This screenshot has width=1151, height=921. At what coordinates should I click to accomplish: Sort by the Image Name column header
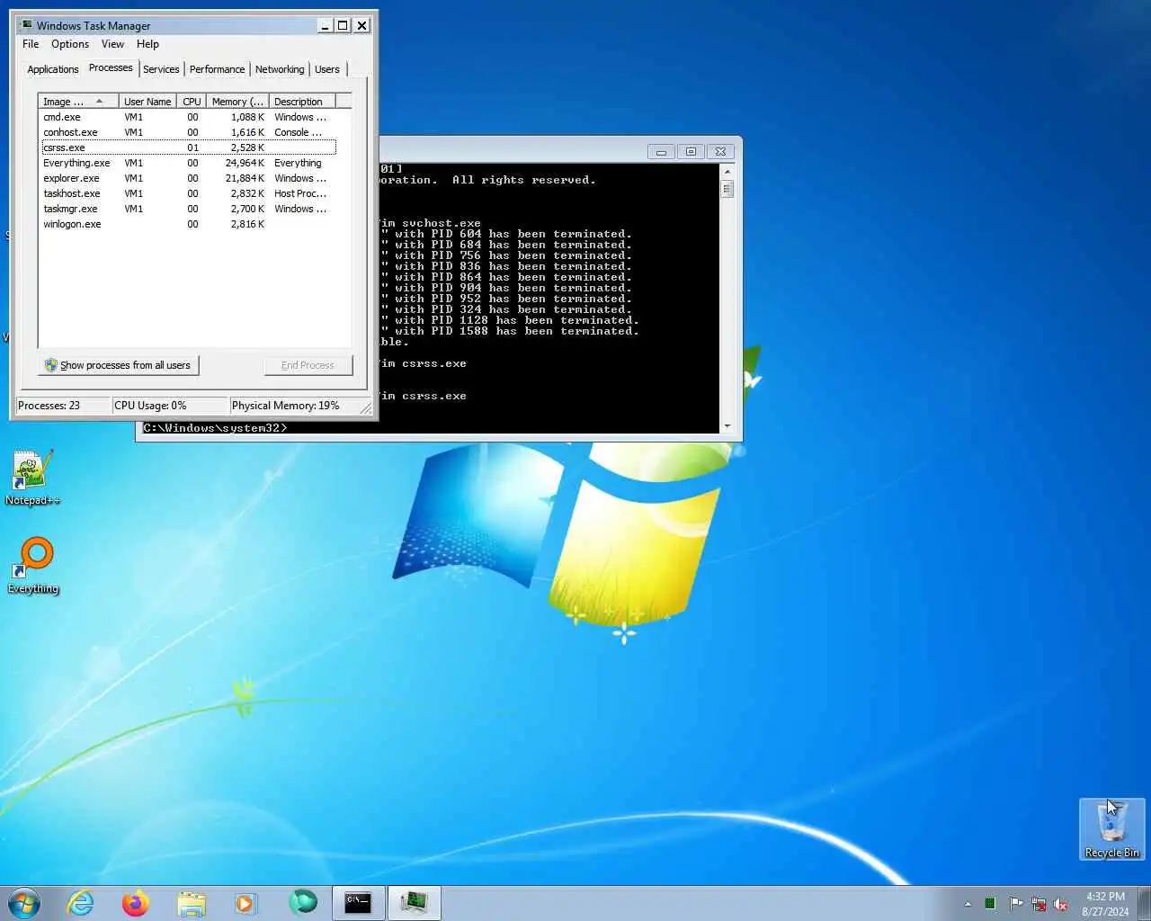click(78, 102)
